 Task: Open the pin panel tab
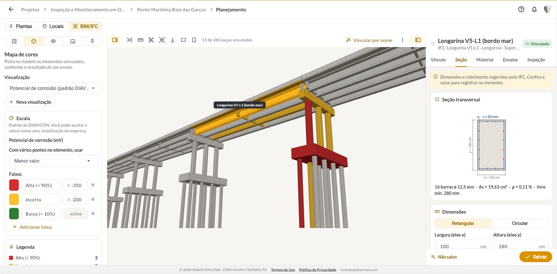(x=92, y=41)
